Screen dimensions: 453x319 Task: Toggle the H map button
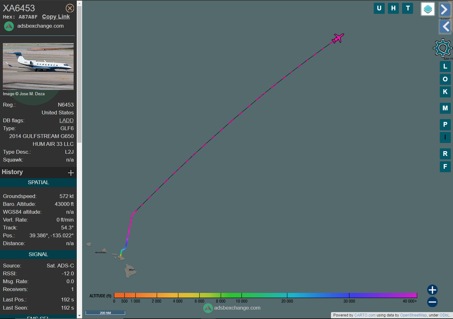point(393,8)
